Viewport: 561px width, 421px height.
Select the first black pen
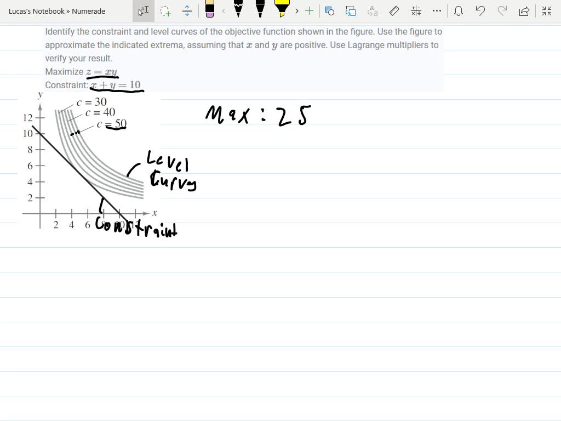click(x=238, y=10)
